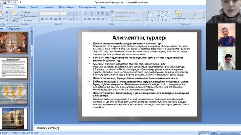Screen dimensions: 241x135
Task: Open the Анимация ribbon tab
Action: pos(49,7)
